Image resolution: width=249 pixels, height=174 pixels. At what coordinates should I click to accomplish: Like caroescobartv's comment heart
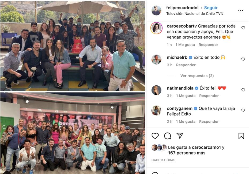coord(243,28)
